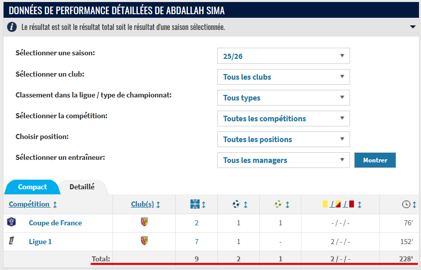Click the info icon in the banner
Viewport: 421px width, 270px height.
[12, 26]
